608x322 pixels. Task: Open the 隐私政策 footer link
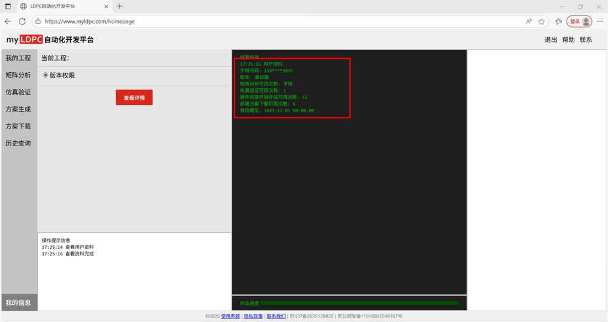coord(253,316)
